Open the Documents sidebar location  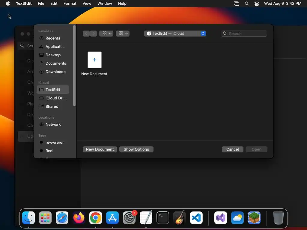(53, 63)
